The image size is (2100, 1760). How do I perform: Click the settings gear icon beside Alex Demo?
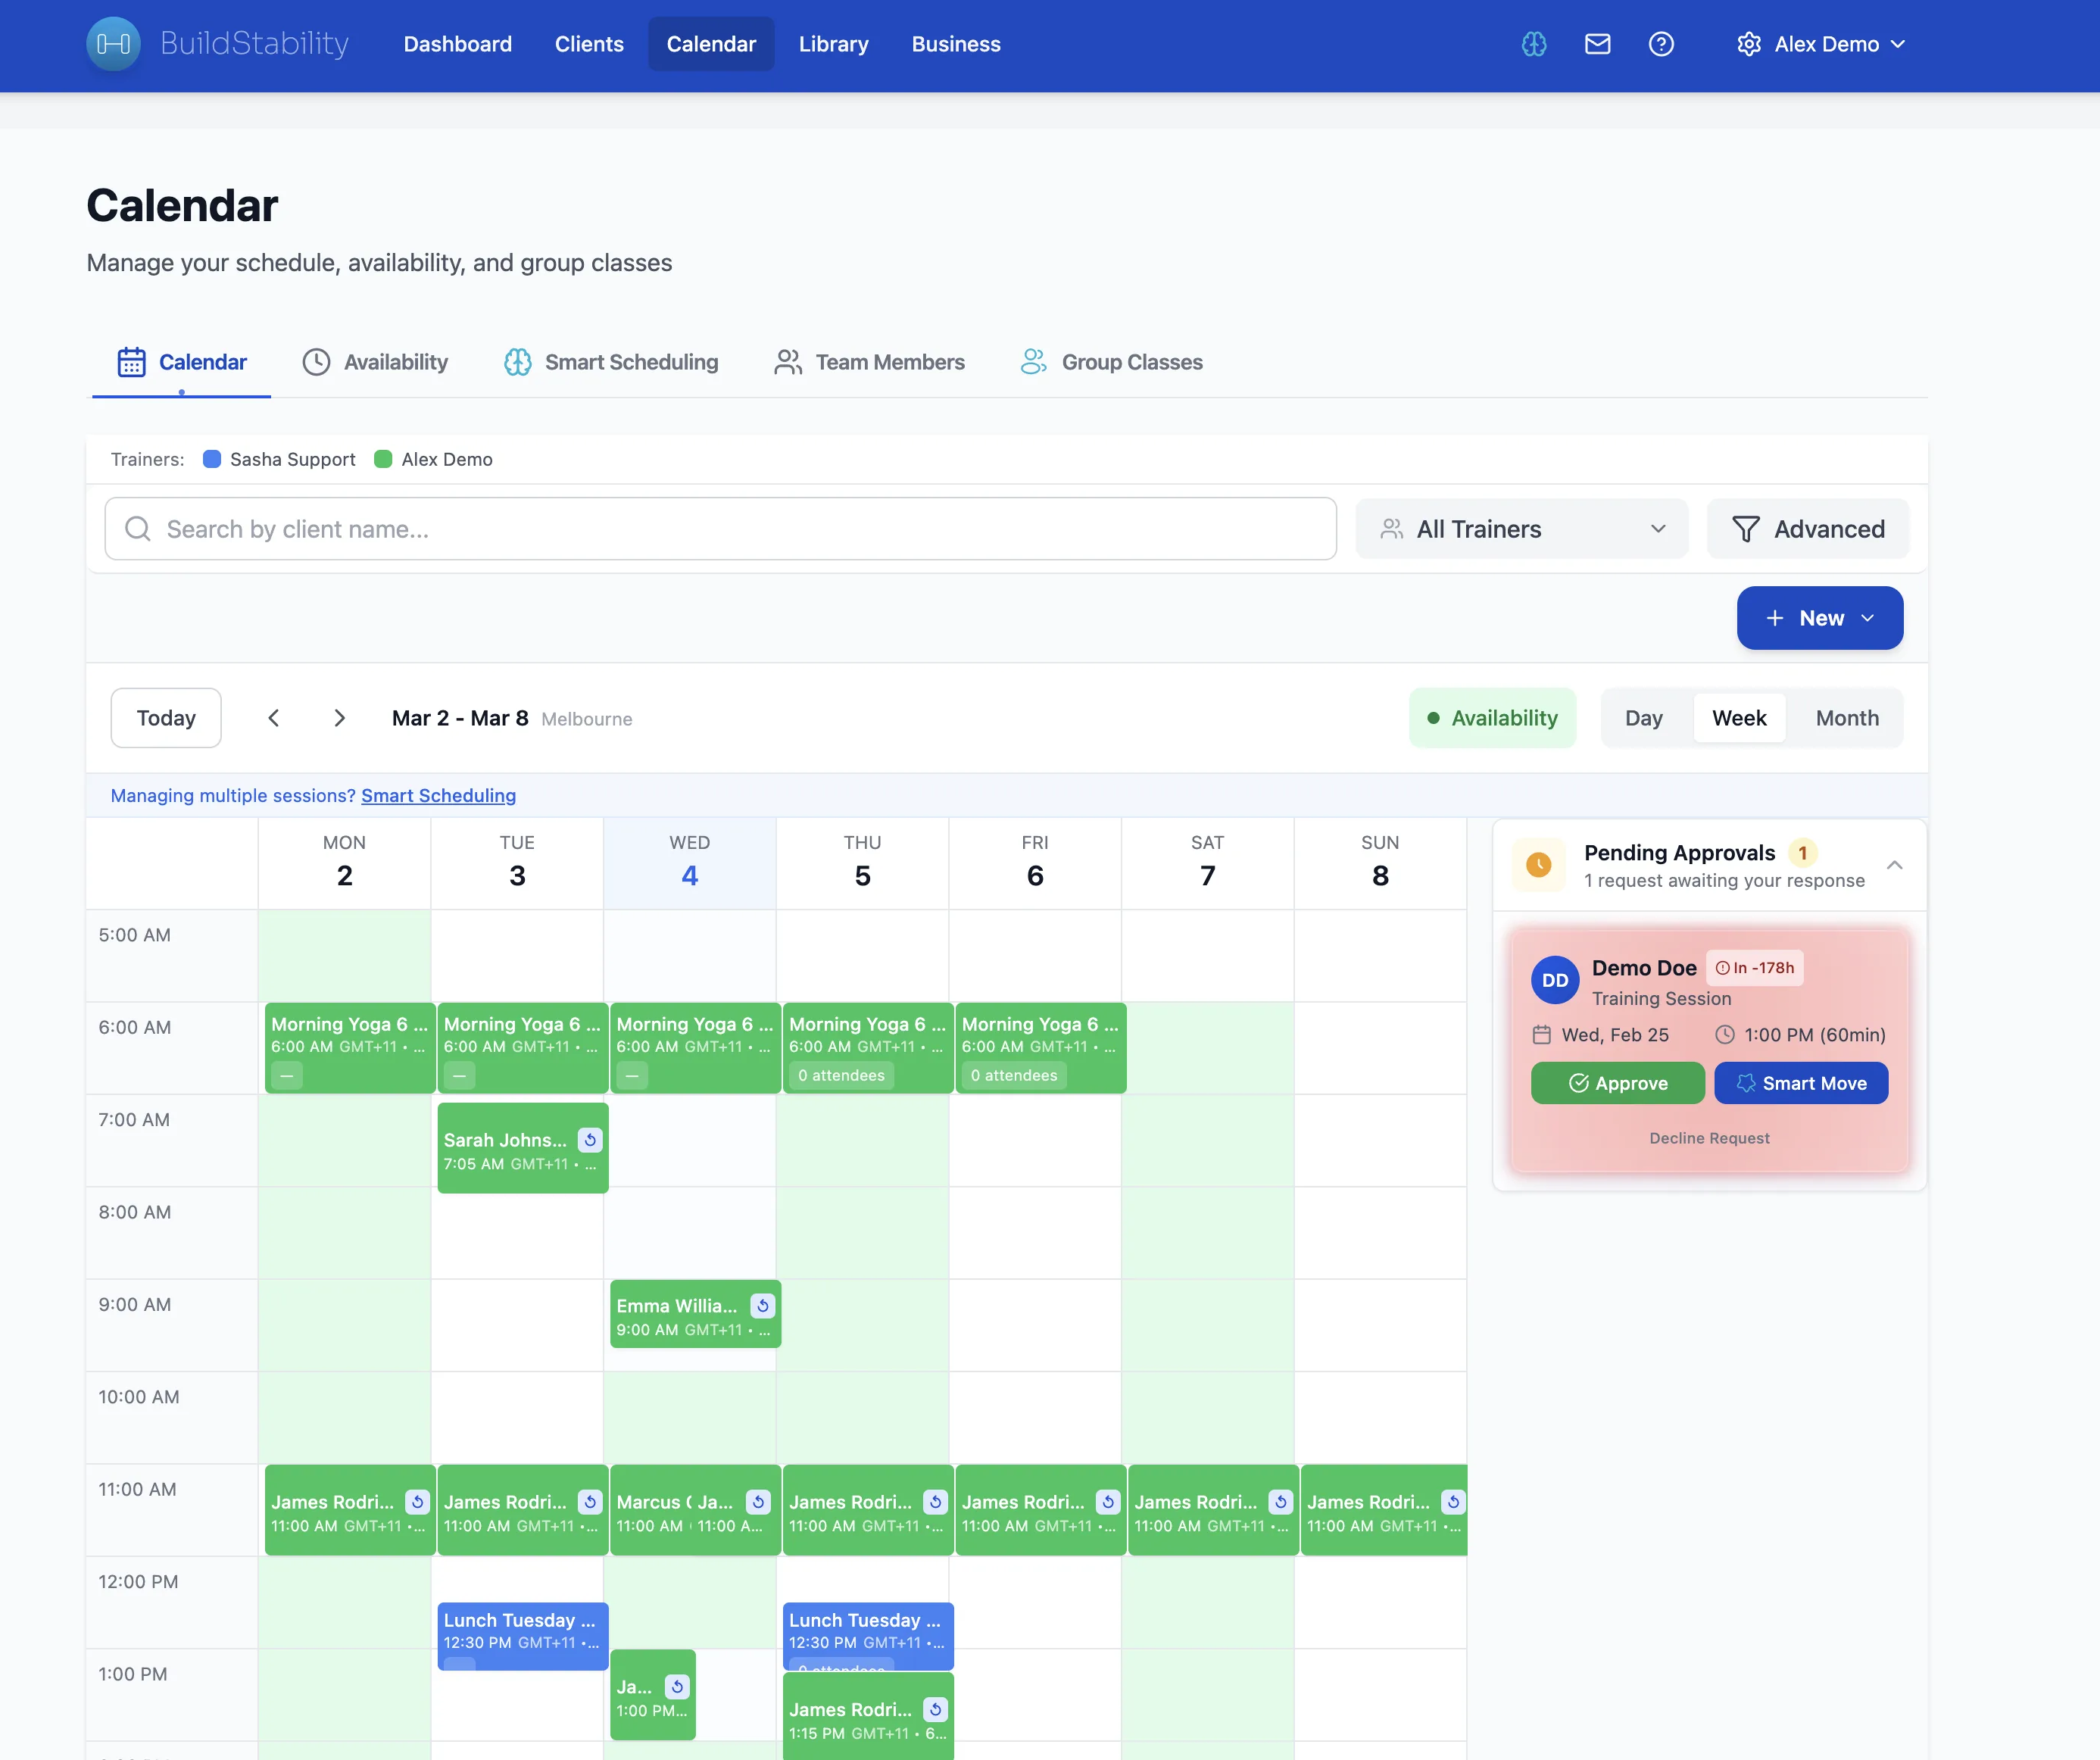tap(1748, 44)
